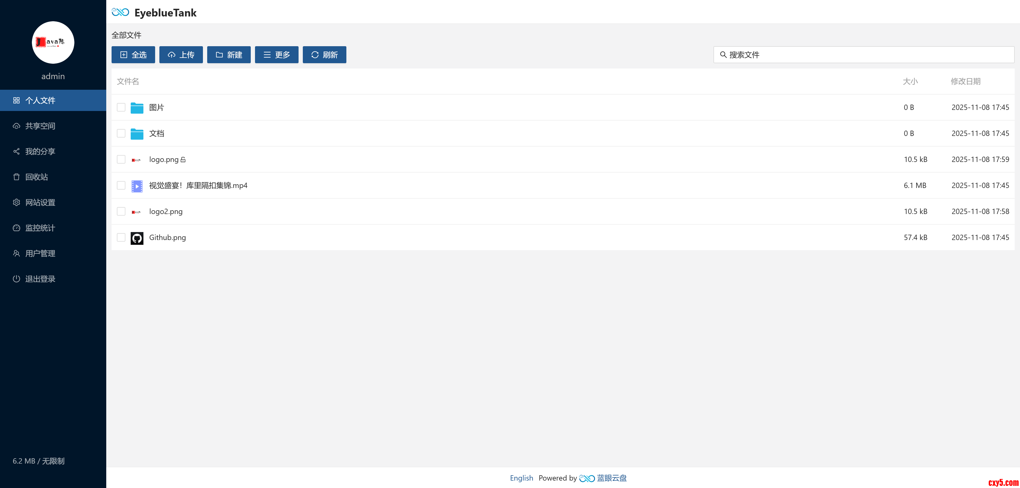Click the 文档 folder icon
Viewport: 1020px width, 488px height.
pos(137,134)
